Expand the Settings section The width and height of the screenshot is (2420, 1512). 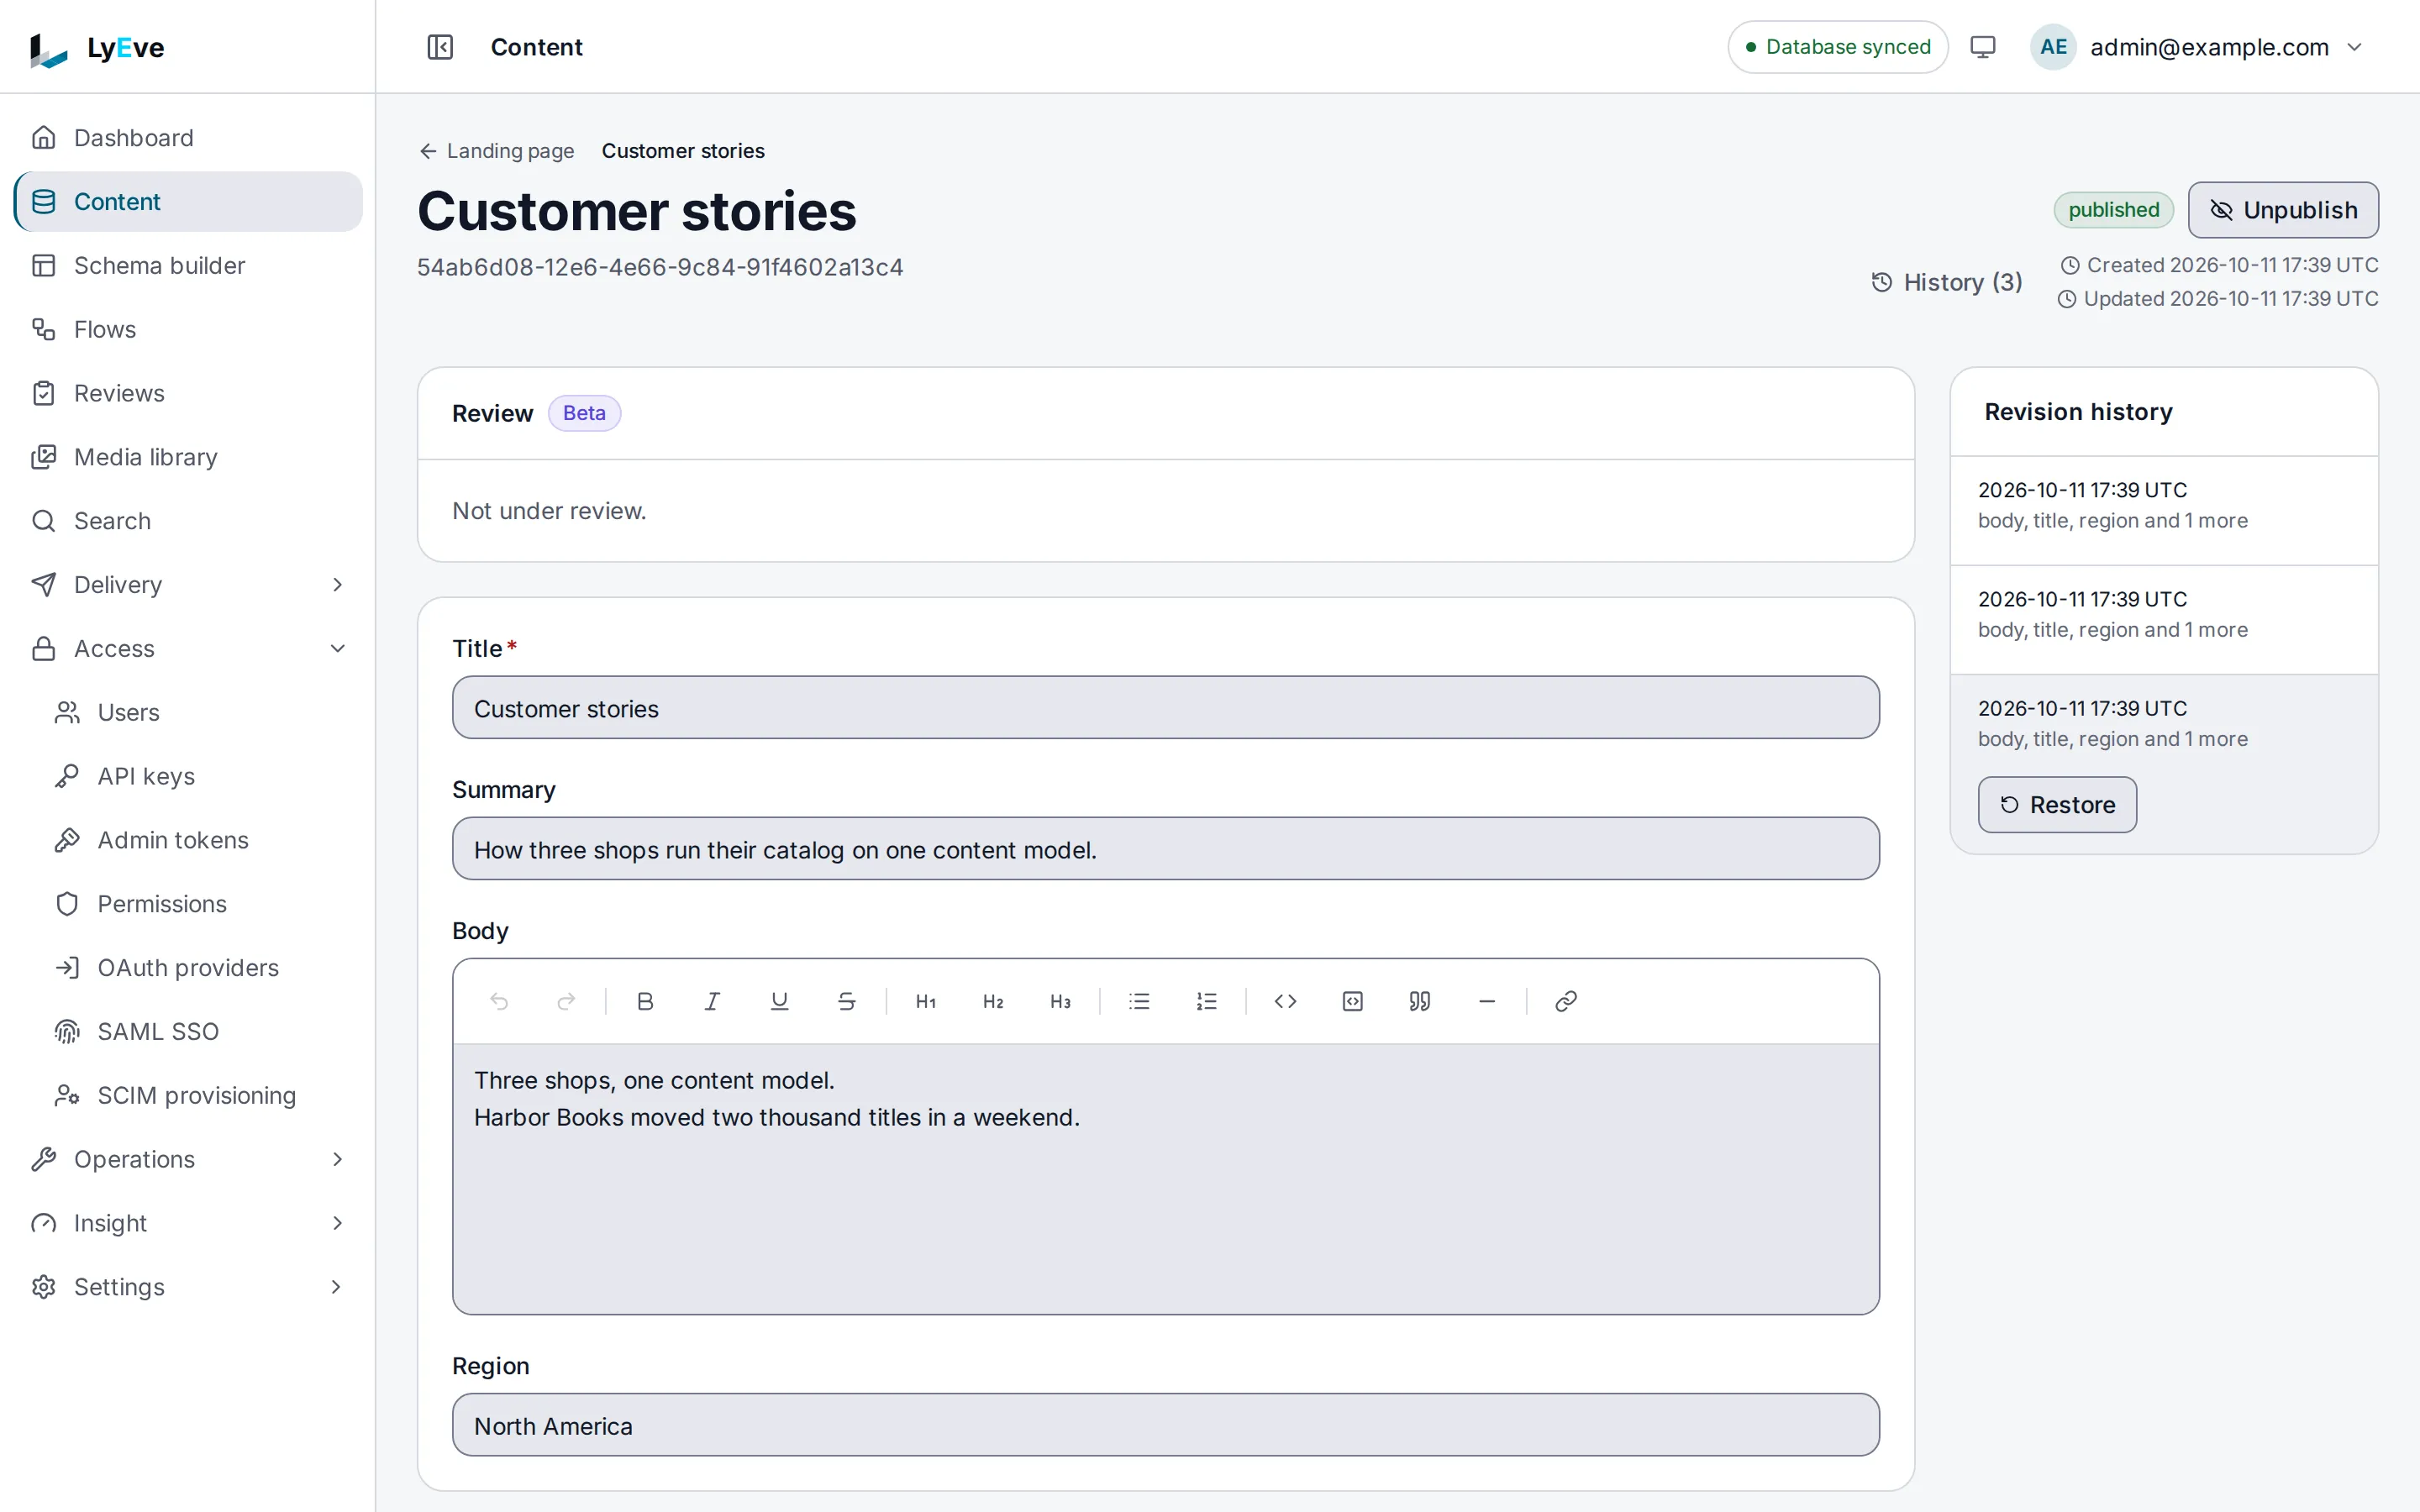coord(188,1287)
